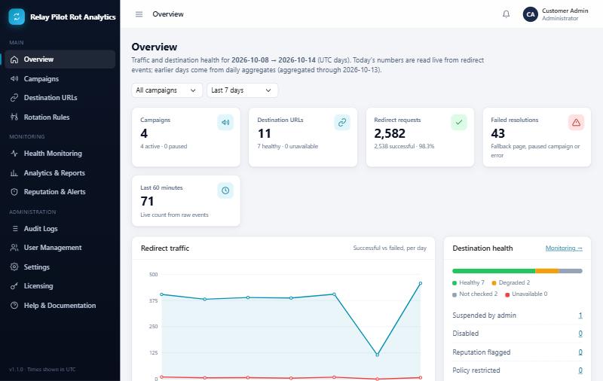Follow the Monitoring link in Destination health

tap(564, 248)
